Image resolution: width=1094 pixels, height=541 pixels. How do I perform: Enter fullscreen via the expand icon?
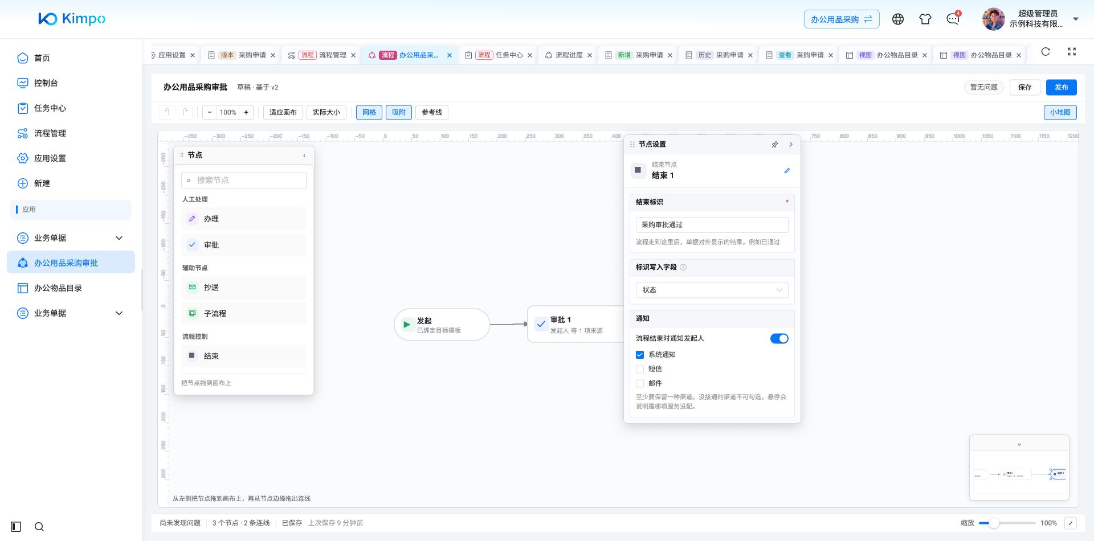click(1072, 52)
